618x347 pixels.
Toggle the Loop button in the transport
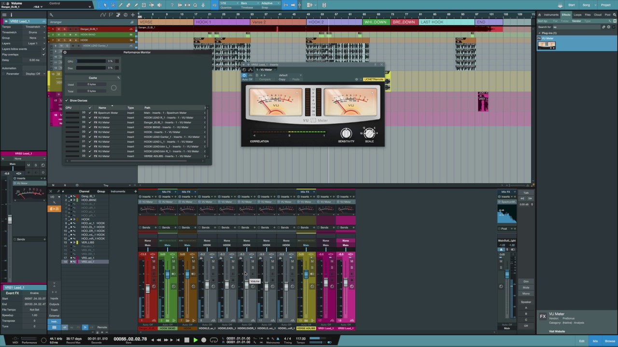click(213, 340)
